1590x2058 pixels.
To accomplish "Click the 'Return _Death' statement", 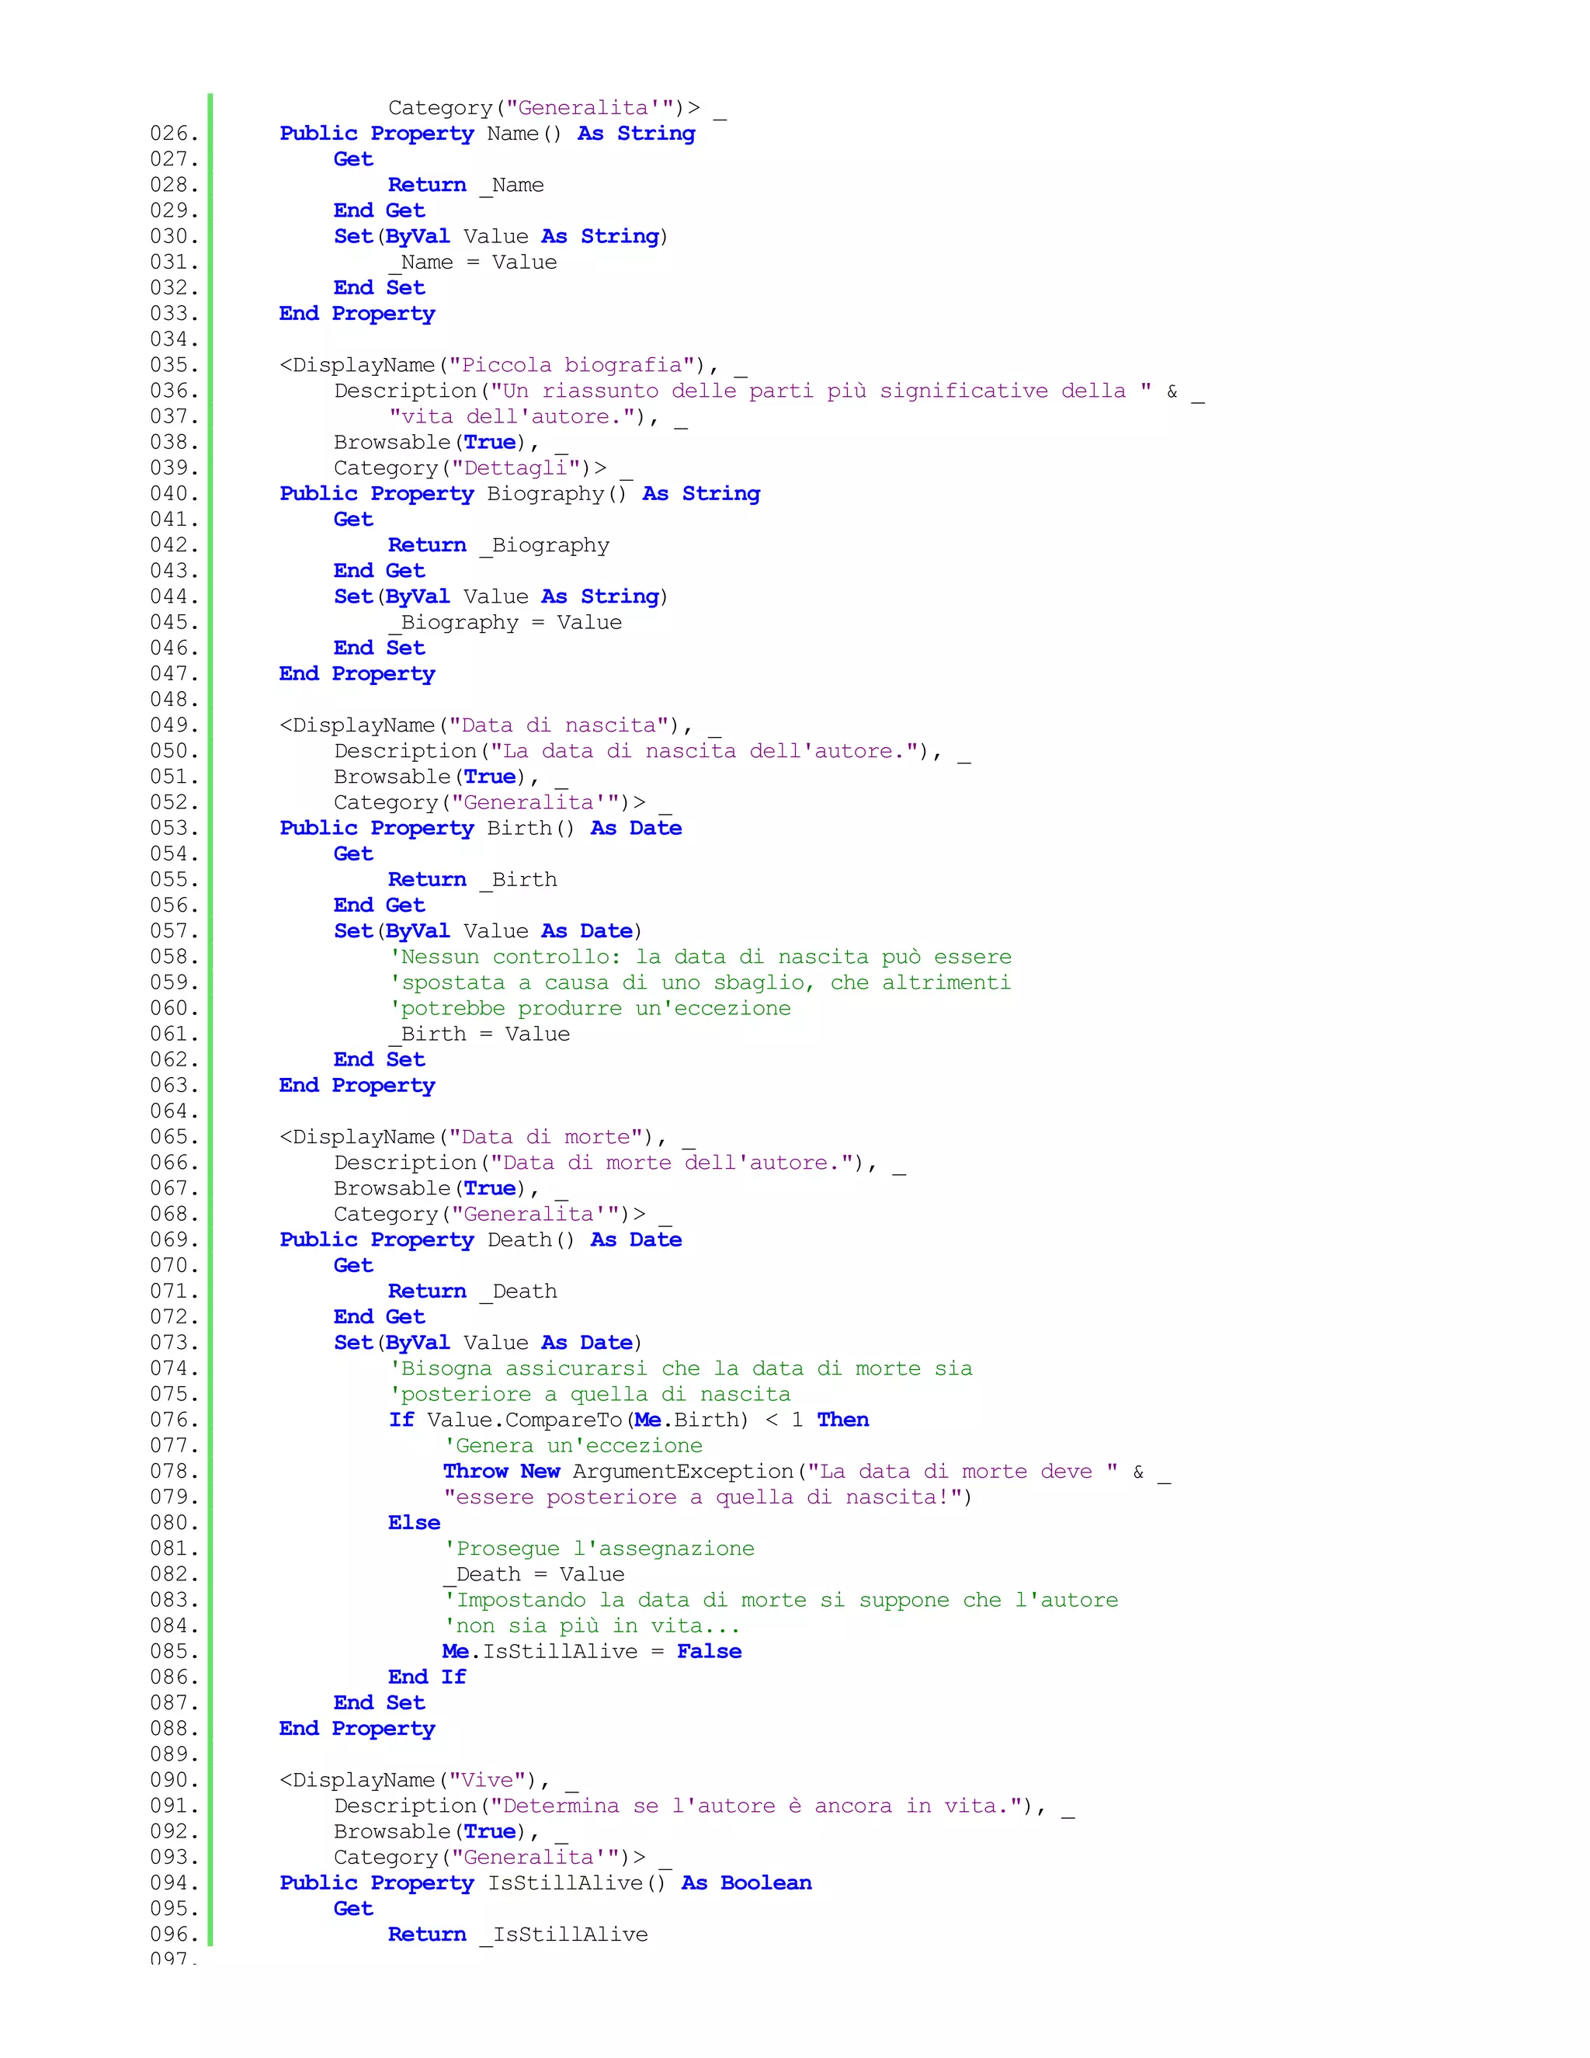I will click(473, 1292).
